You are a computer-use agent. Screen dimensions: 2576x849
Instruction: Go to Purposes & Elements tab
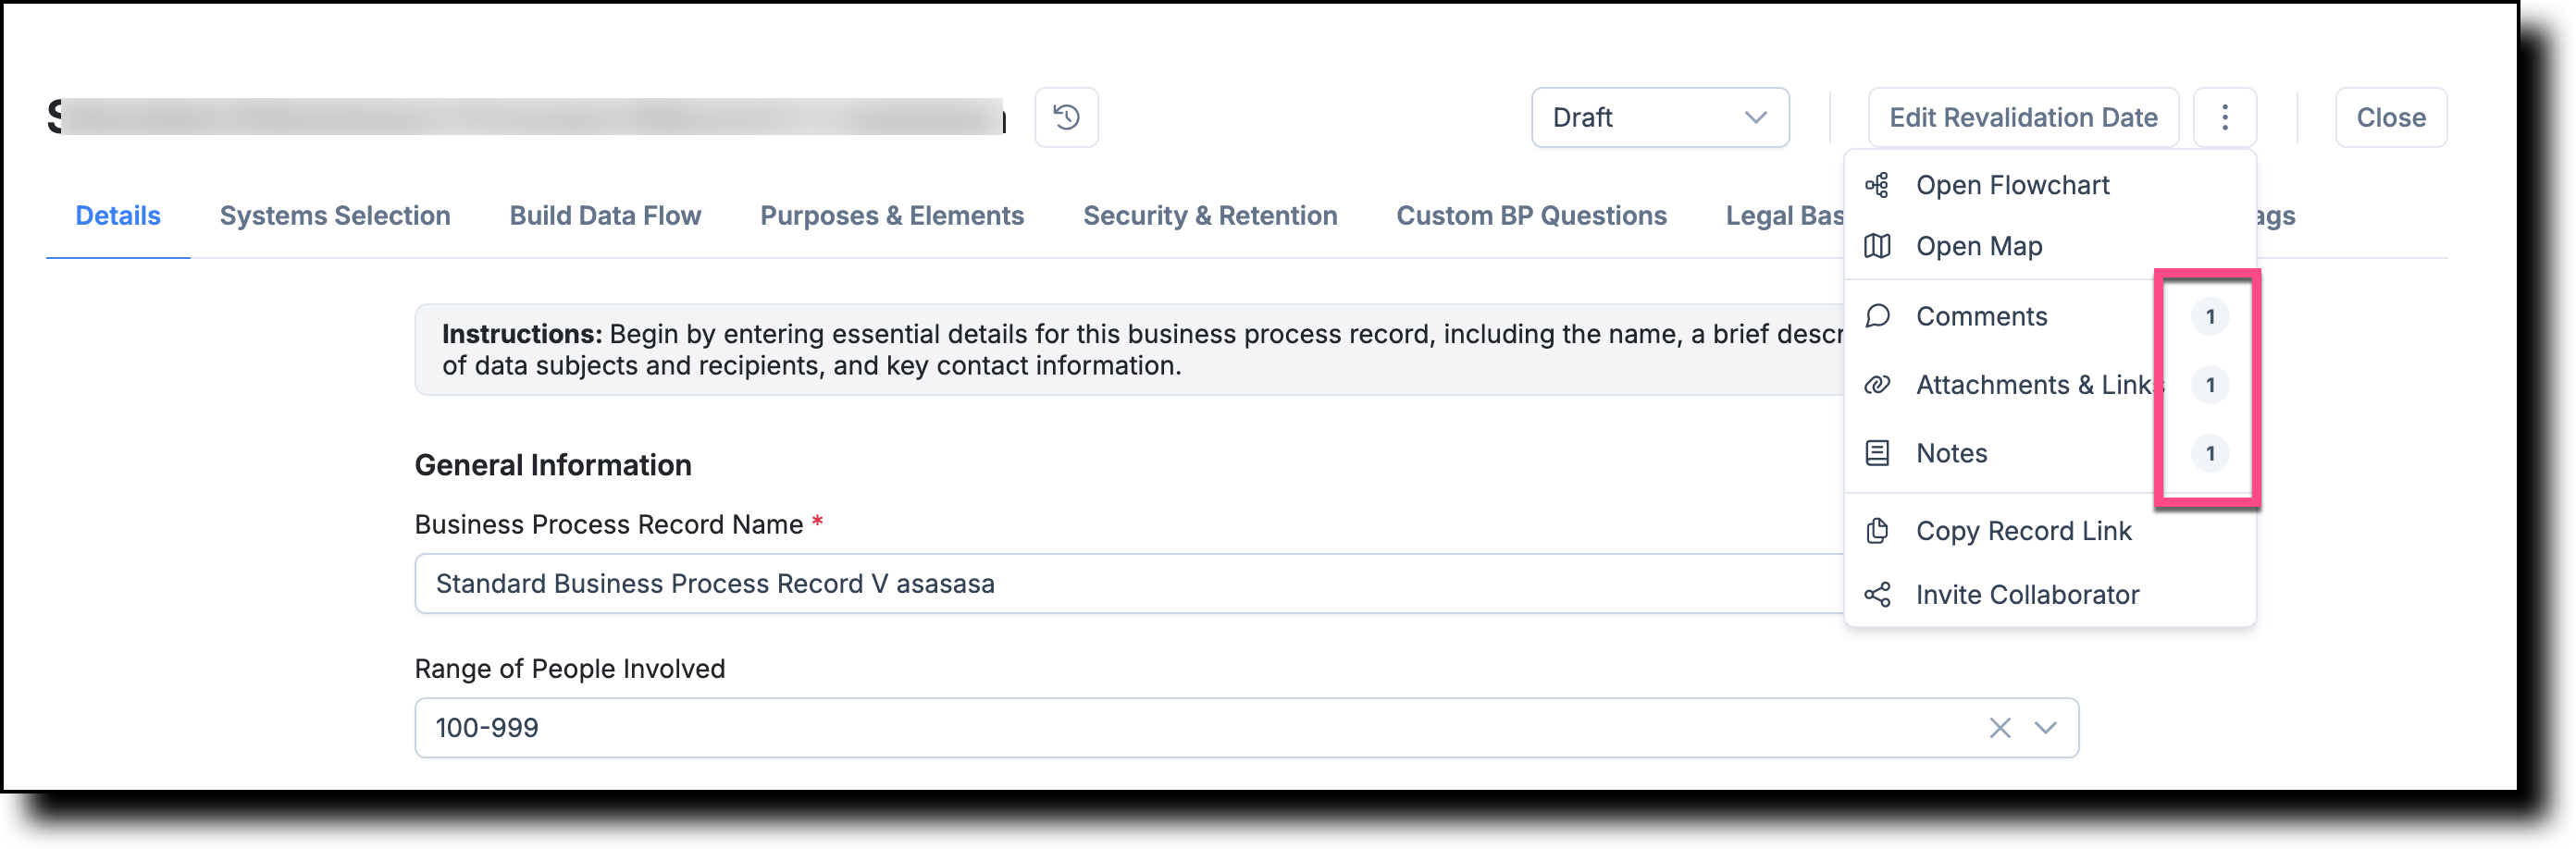(x=891, y=216)
